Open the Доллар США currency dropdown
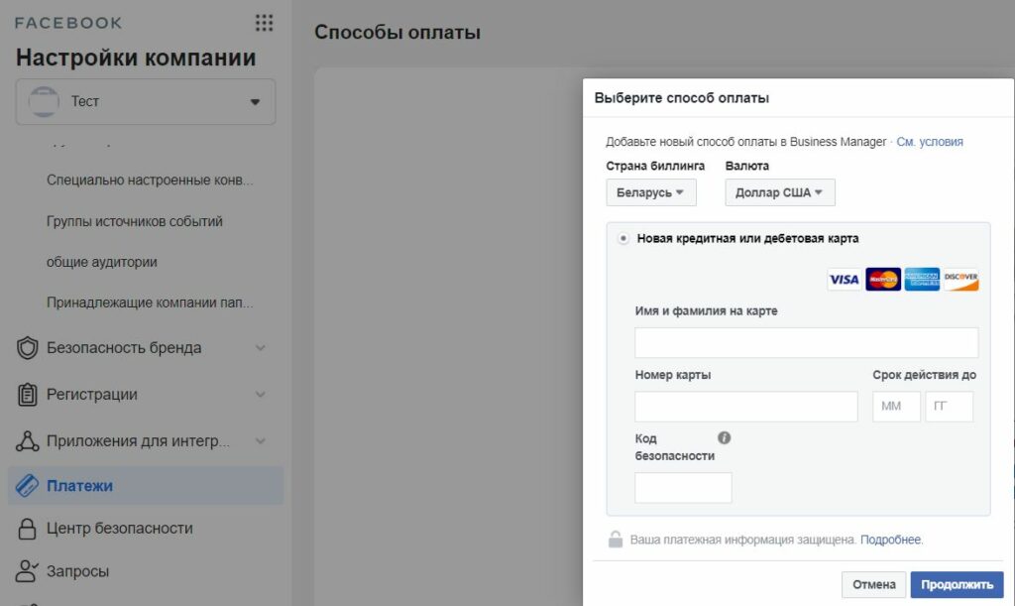The image size is (1015, 606). click(x=779, y=192)
